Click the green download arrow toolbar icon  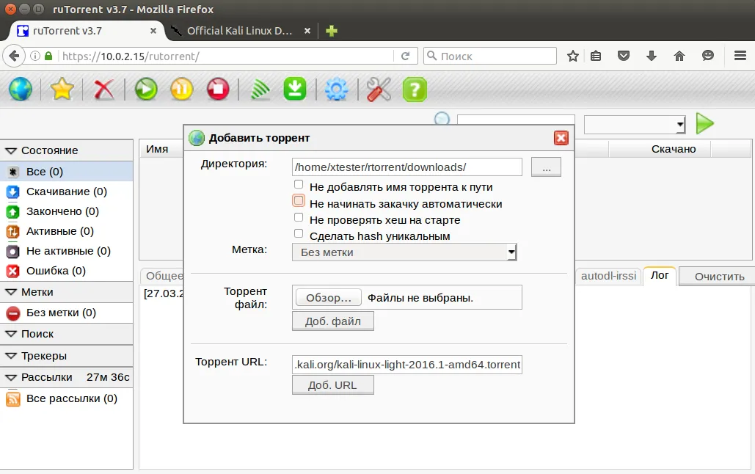pos(295,89)
